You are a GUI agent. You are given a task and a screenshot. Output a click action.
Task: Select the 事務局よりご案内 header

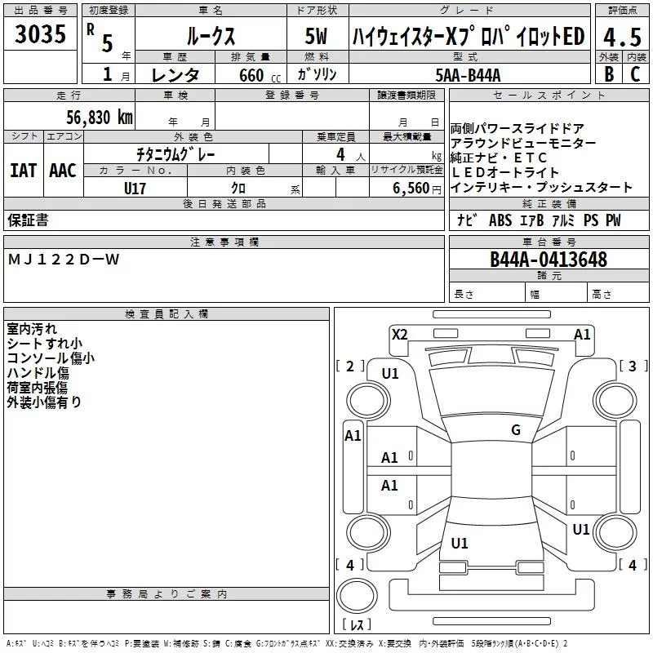167,594
